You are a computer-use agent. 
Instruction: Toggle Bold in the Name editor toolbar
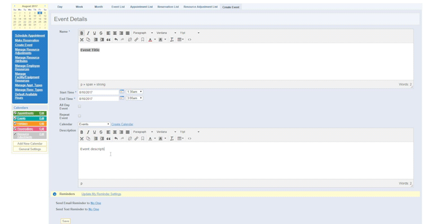(x=82, y=33)
